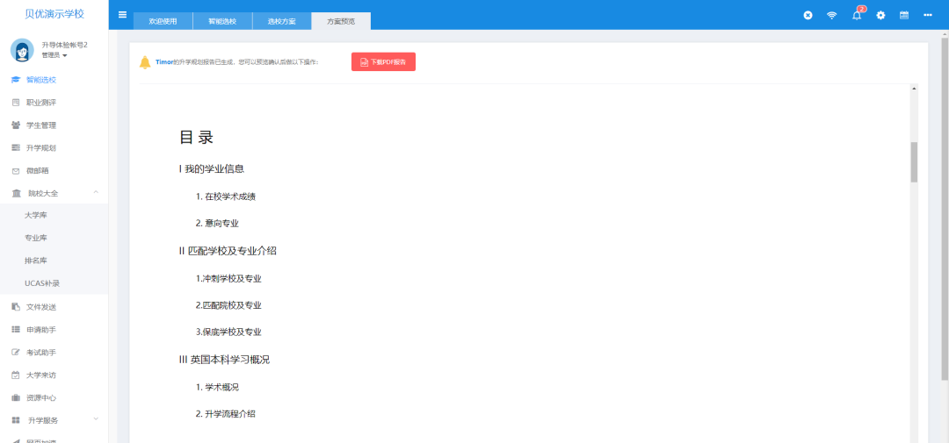Screen dimensions: 949x443
Task: Open the three-dot more options menu
Action: (x=927, y=15)
